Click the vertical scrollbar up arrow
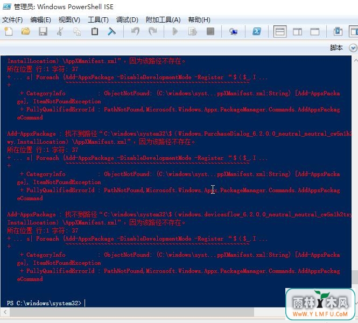This screenshot has width=358, height=323. [x=355, y=60]
